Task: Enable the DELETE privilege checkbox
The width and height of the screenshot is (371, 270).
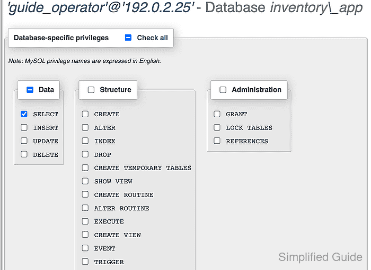Action: [x=24, y=154]
